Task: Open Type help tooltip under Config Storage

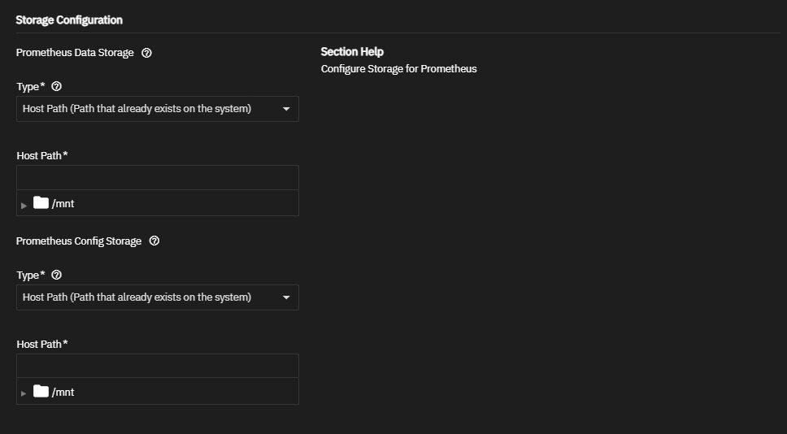Action: tap(56, 276)
